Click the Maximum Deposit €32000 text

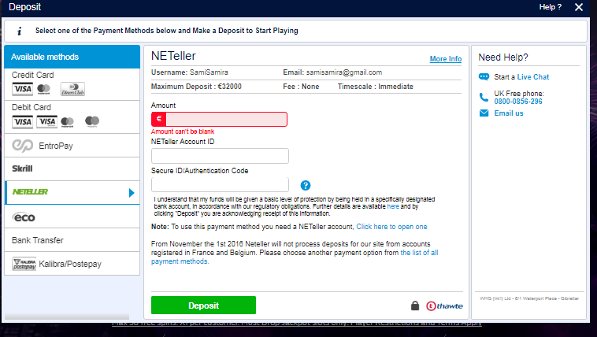click(x=196, y=87)
